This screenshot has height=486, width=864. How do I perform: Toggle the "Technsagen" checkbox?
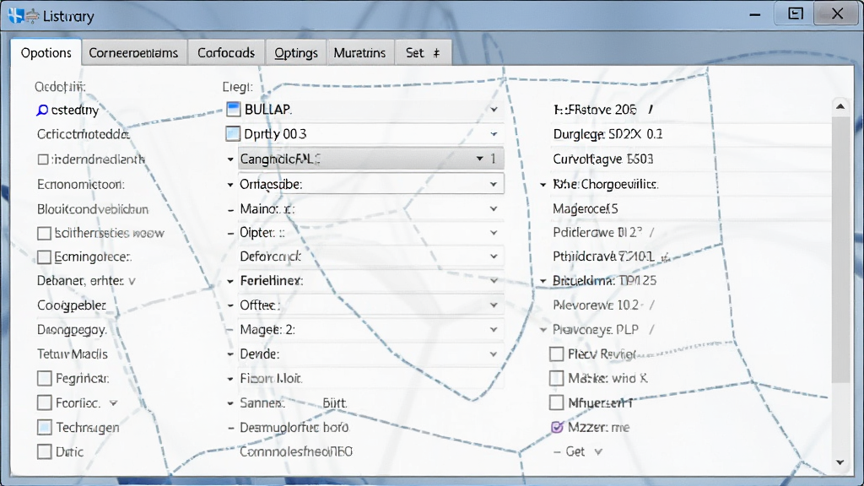pos(45,428)
